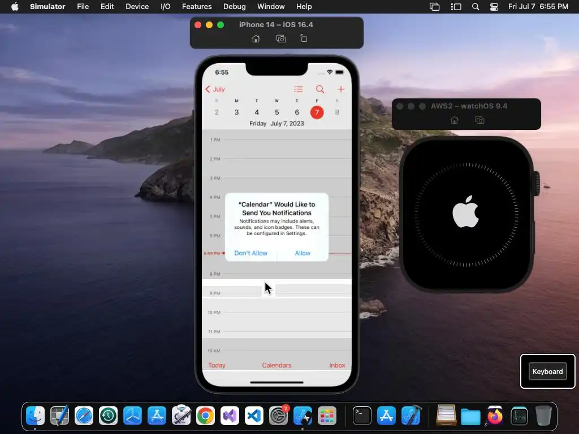This screenshot has width=579, height=434.
Task: Select Tuesday 4 in the week row
Action: point(257,112)
